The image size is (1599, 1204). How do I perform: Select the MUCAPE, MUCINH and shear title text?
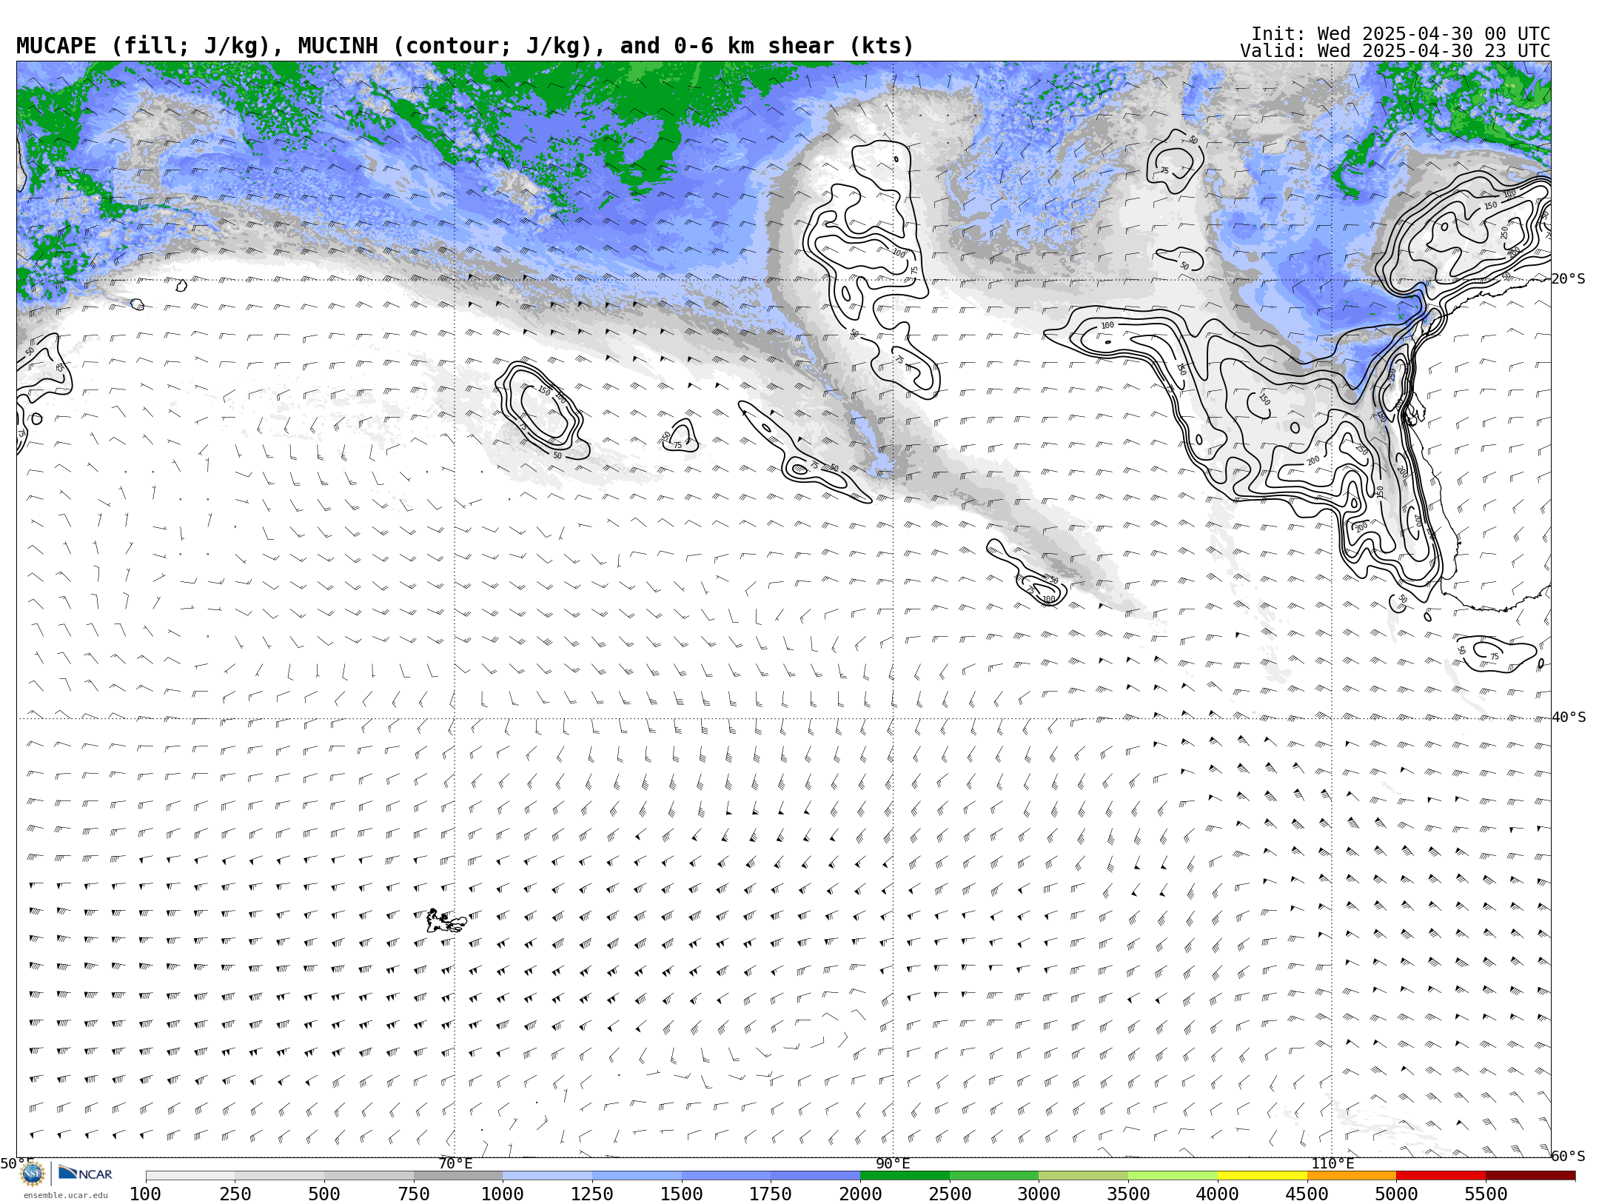tap(465, 46)
